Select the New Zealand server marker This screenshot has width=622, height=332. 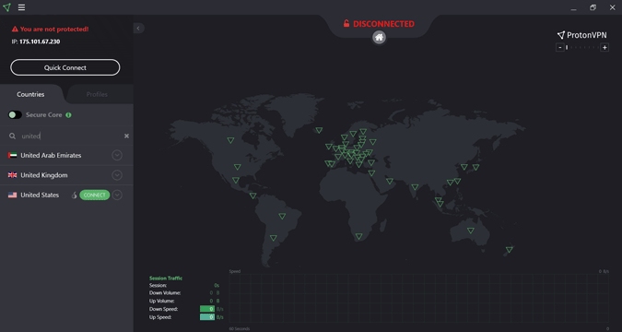(510, 250)
